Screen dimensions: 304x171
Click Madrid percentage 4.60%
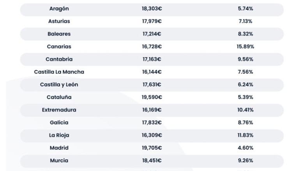pyautogui.click(x=246, y=148)
